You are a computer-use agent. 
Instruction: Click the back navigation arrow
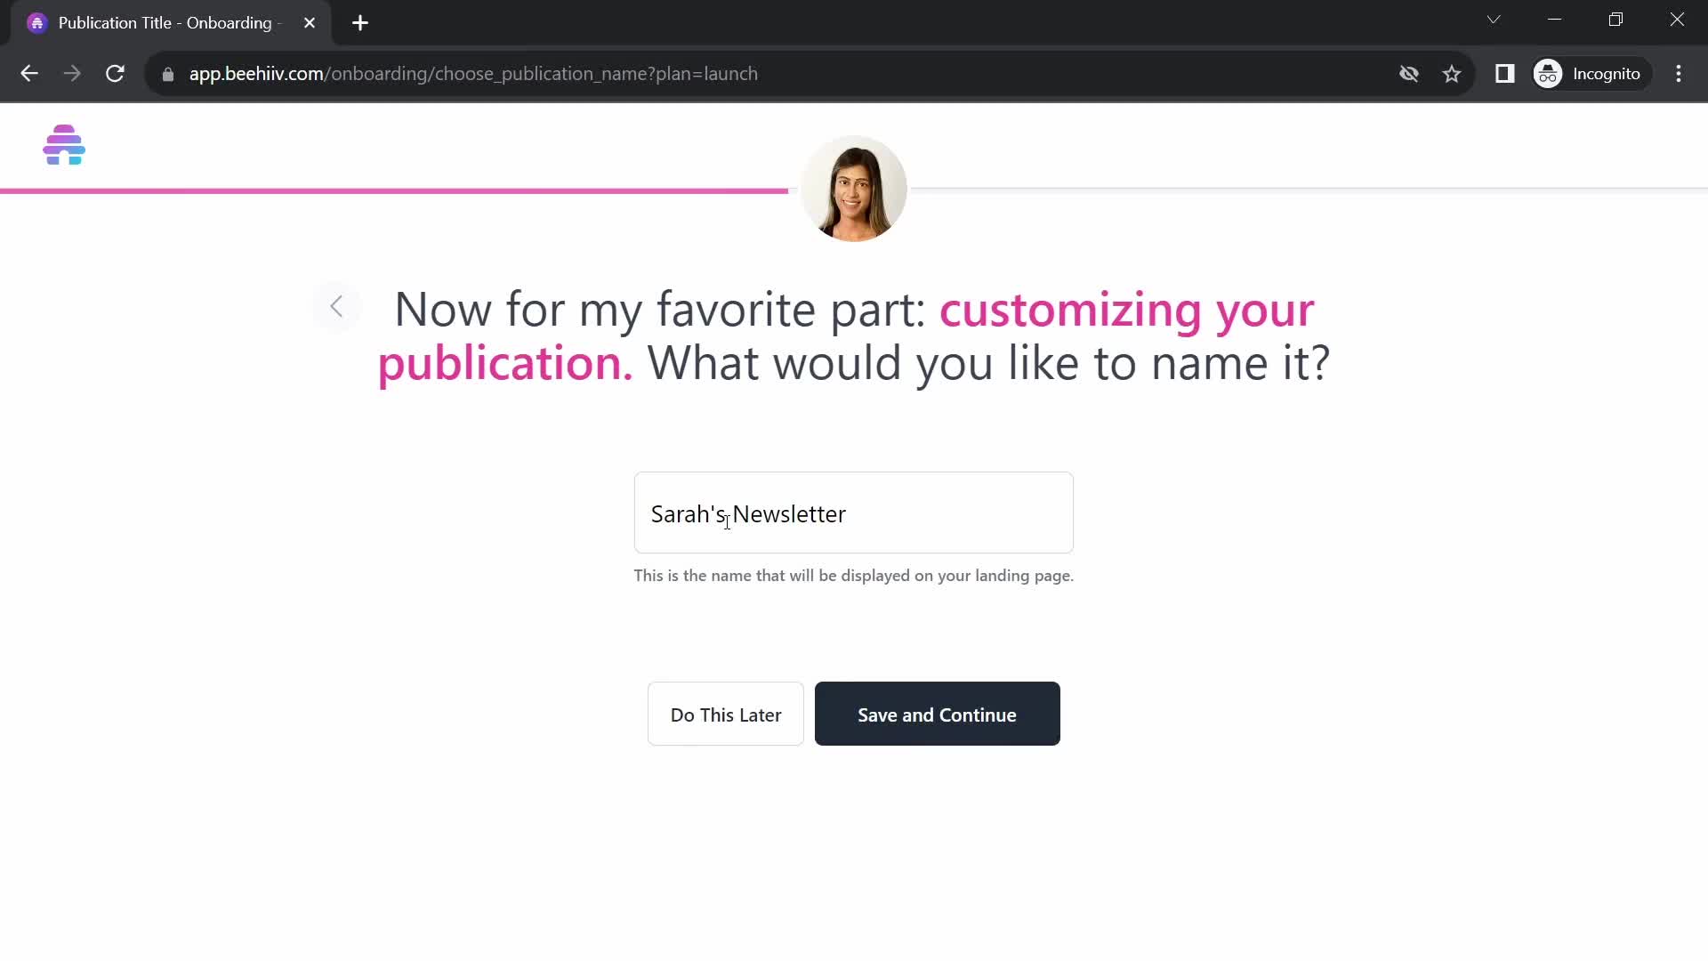click(x=338, y=306)
